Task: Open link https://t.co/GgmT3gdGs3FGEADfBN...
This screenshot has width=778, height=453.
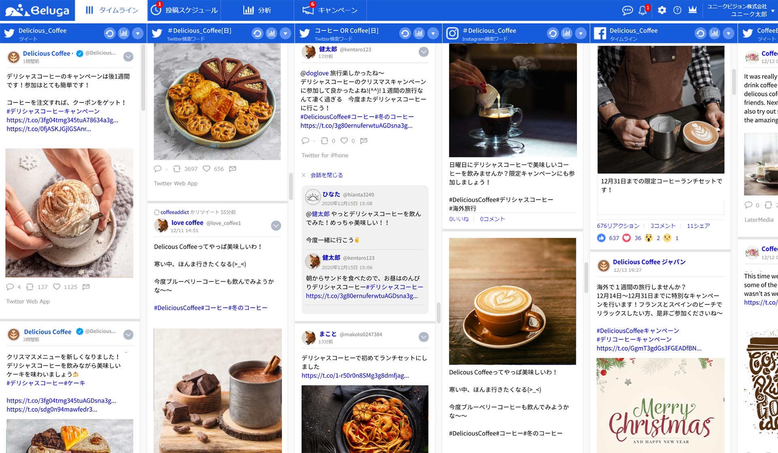Action: tap(649, 348)
